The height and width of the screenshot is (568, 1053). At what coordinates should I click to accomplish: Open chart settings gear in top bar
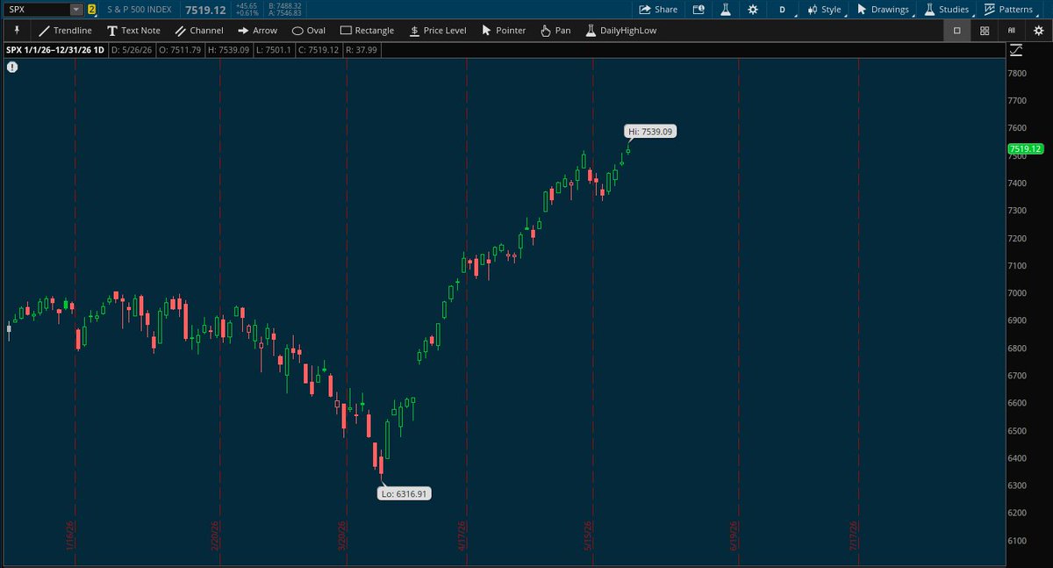753,10
